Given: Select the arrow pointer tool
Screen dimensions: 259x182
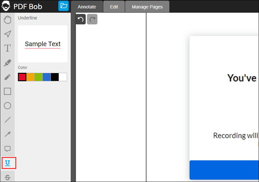Looking at the screenshot, I should pos(7,34).
